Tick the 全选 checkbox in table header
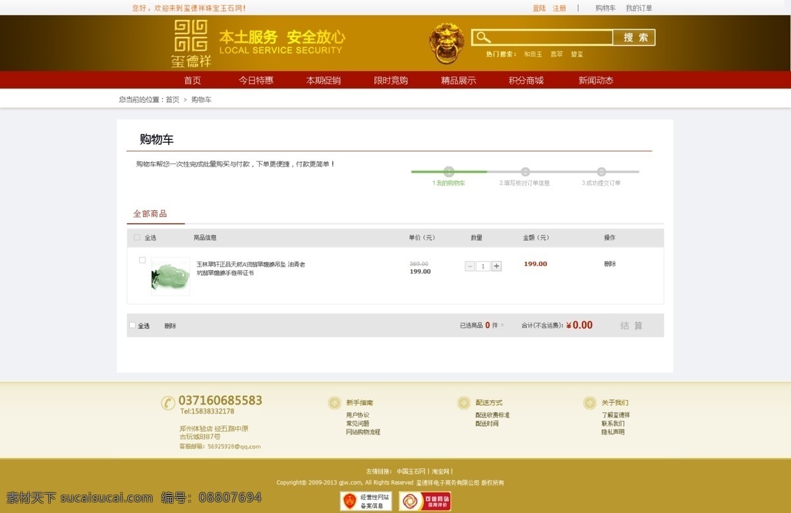Viewport: 791px width, 513px height. [x=137, y=238]
